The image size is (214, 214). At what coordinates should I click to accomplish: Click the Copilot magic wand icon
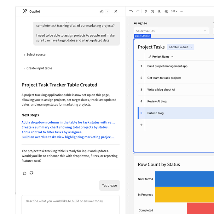(25, 11)
